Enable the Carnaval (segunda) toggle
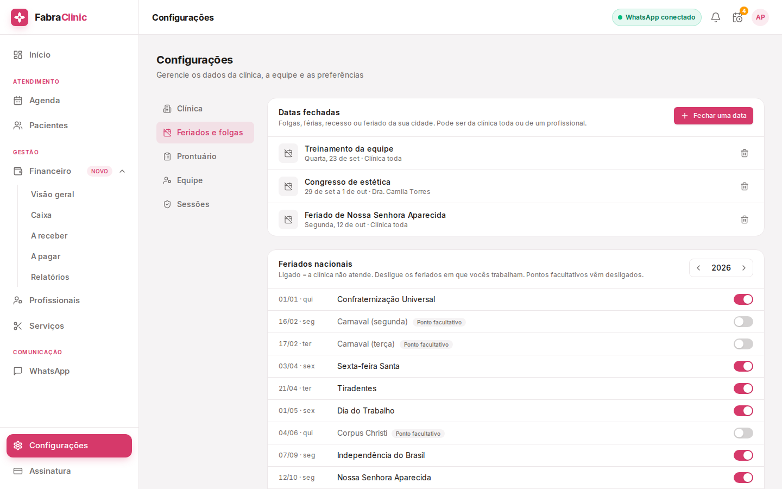The width and height of the screenshot is (782, 489). pos(743,322)
